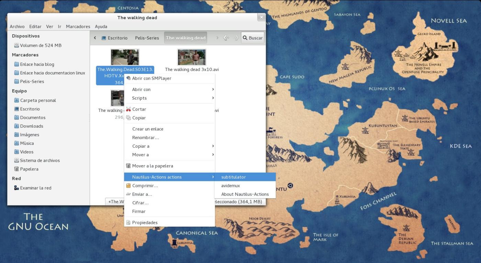Click The walking dead path bar button
481x263 pixels.
coord(186,38)
